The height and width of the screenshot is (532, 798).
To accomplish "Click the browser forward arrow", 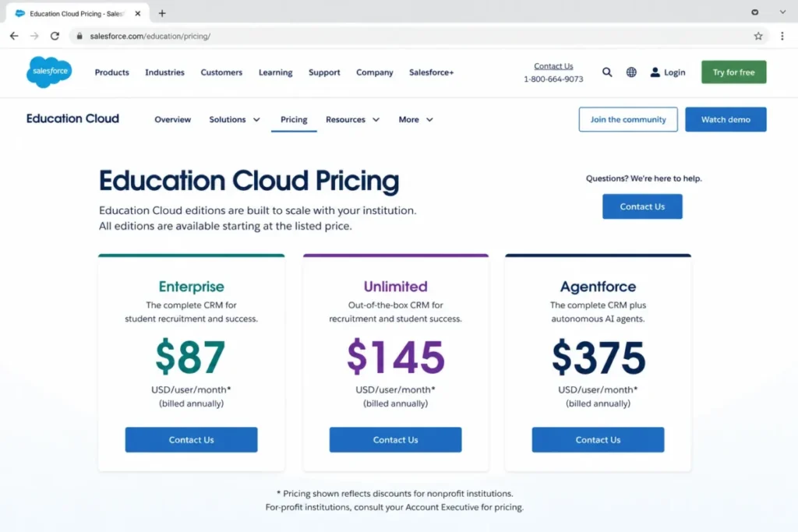I will 34,36.
